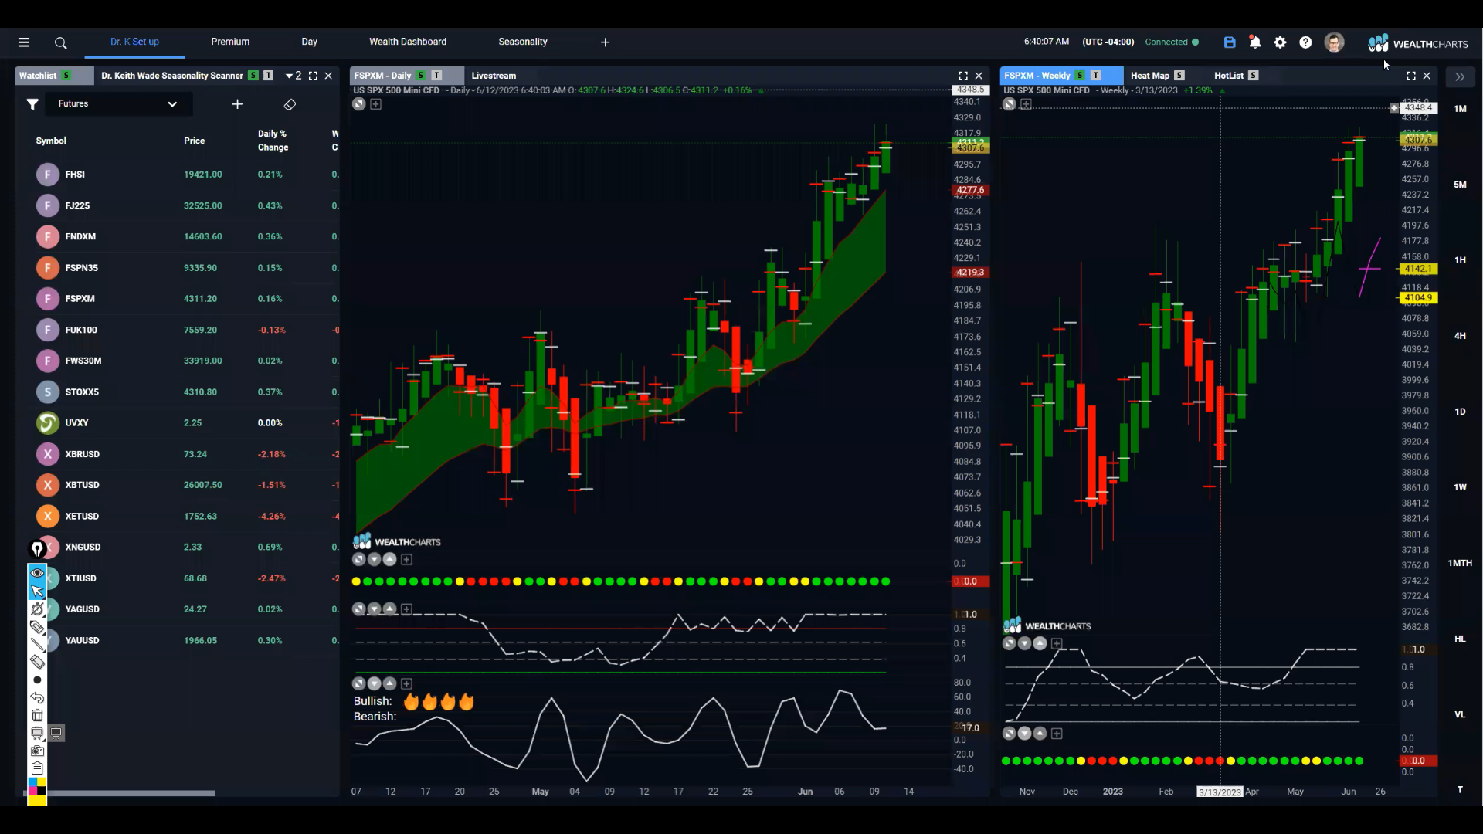Image resolution: width=1483 pixels, height=834 pixels.
Task: Collapse the bullish bearish oscillator pane arrow
Action: pos(375,684)
